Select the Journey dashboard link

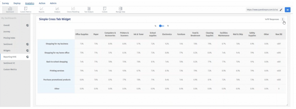coord(7,32)
